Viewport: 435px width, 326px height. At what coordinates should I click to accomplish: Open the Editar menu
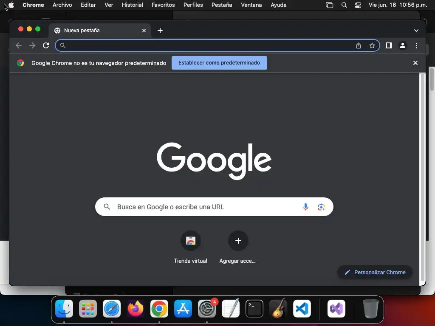[x=88, y=5]
